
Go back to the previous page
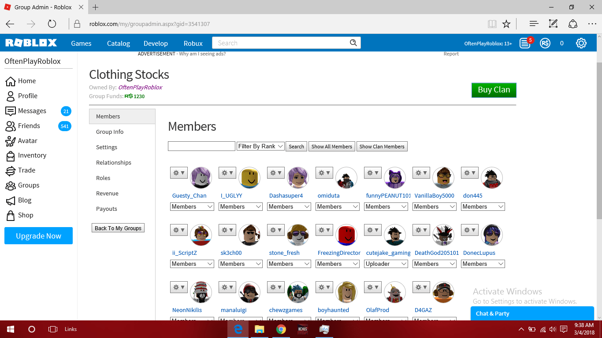[10, 24]
